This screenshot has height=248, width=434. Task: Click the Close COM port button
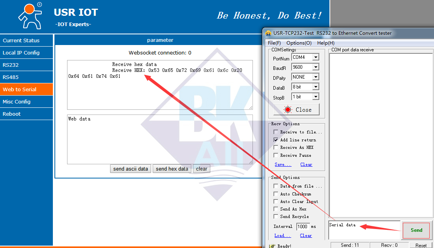[x=296, y=109]
